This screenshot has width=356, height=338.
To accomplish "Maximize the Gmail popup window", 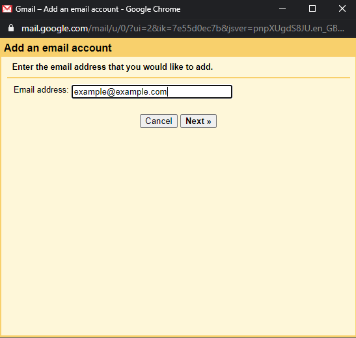I will [312, 9].
